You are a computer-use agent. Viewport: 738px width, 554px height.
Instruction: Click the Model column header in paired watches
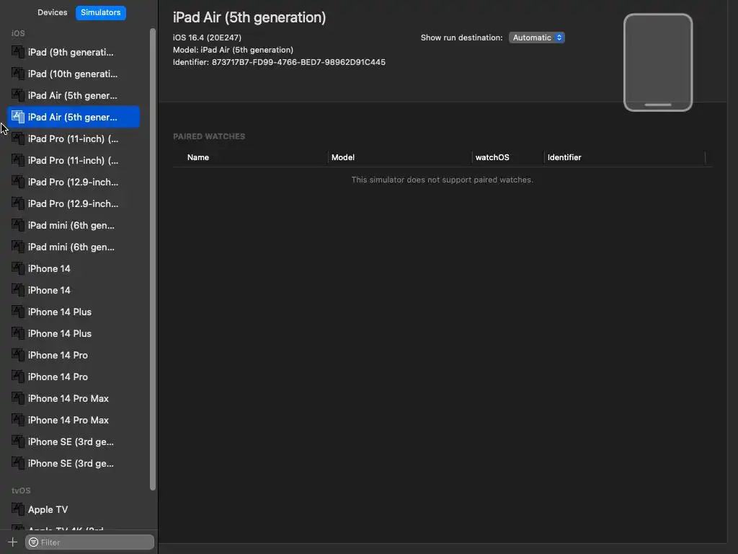click(342, 157)
